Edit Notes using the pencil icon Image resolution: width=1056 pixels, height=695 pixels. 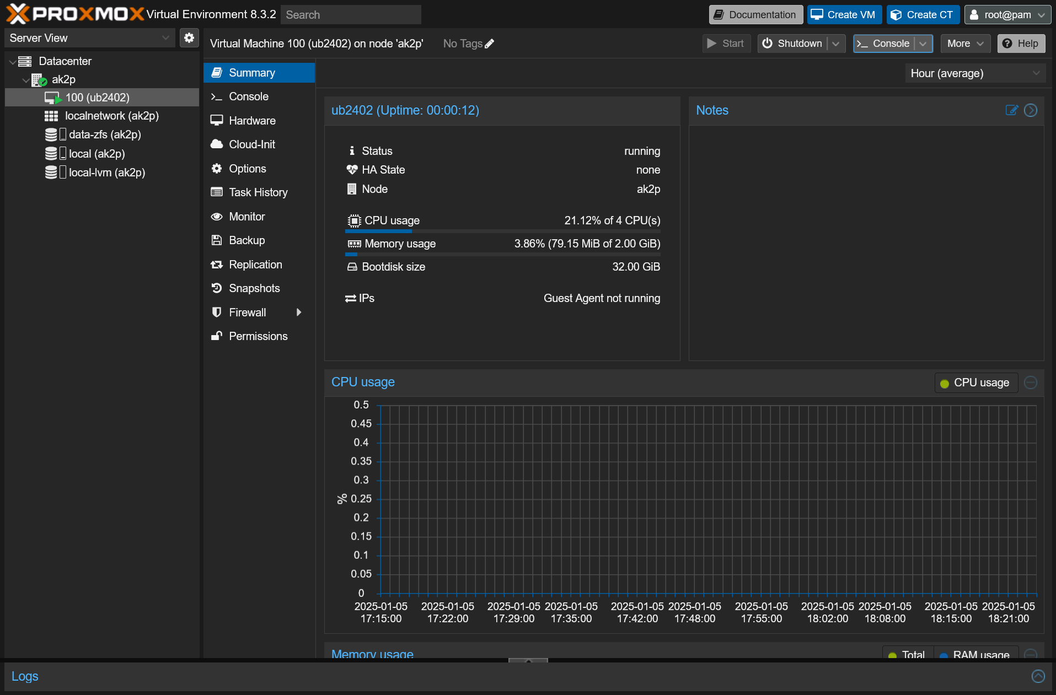pos(1012,110)
